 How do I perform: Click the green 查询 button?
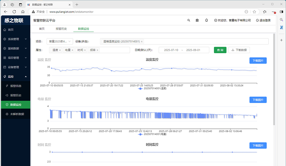[220, 50]
